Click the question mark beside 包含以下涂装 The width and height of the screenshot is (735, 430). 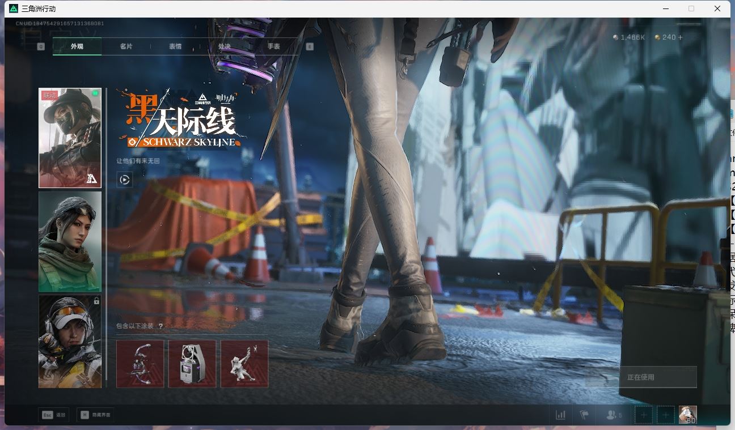click(x=160, y=326)
